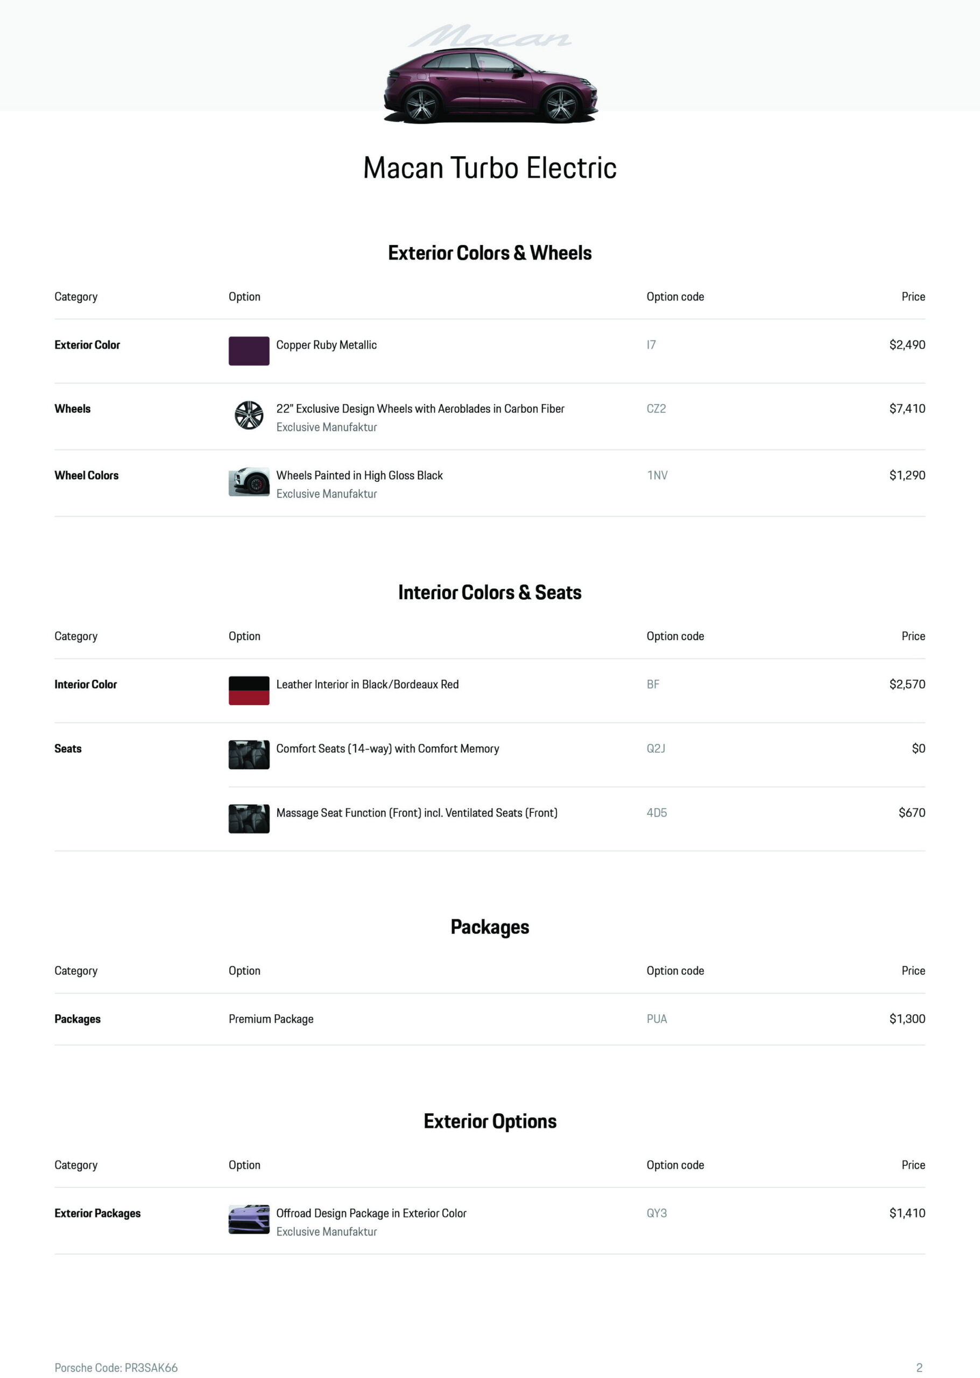Screen dimensions: 980x1378
Task: Click the 22" Exclusive Design Wheels icon
Action: 249,415
